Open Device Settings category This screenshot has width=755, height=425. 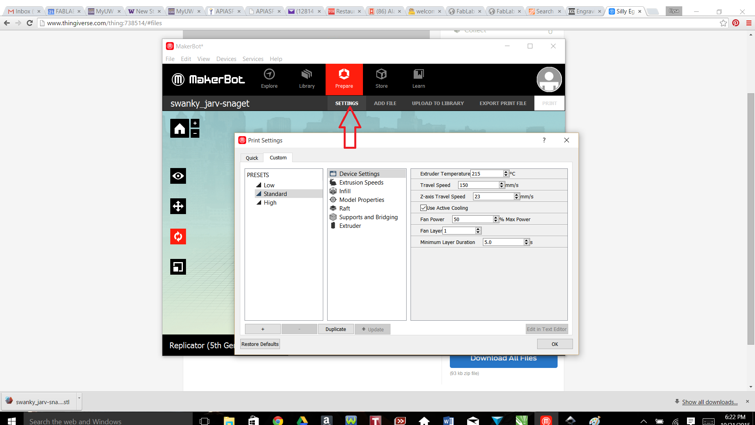pyautogui.click(x=366, y=174)
